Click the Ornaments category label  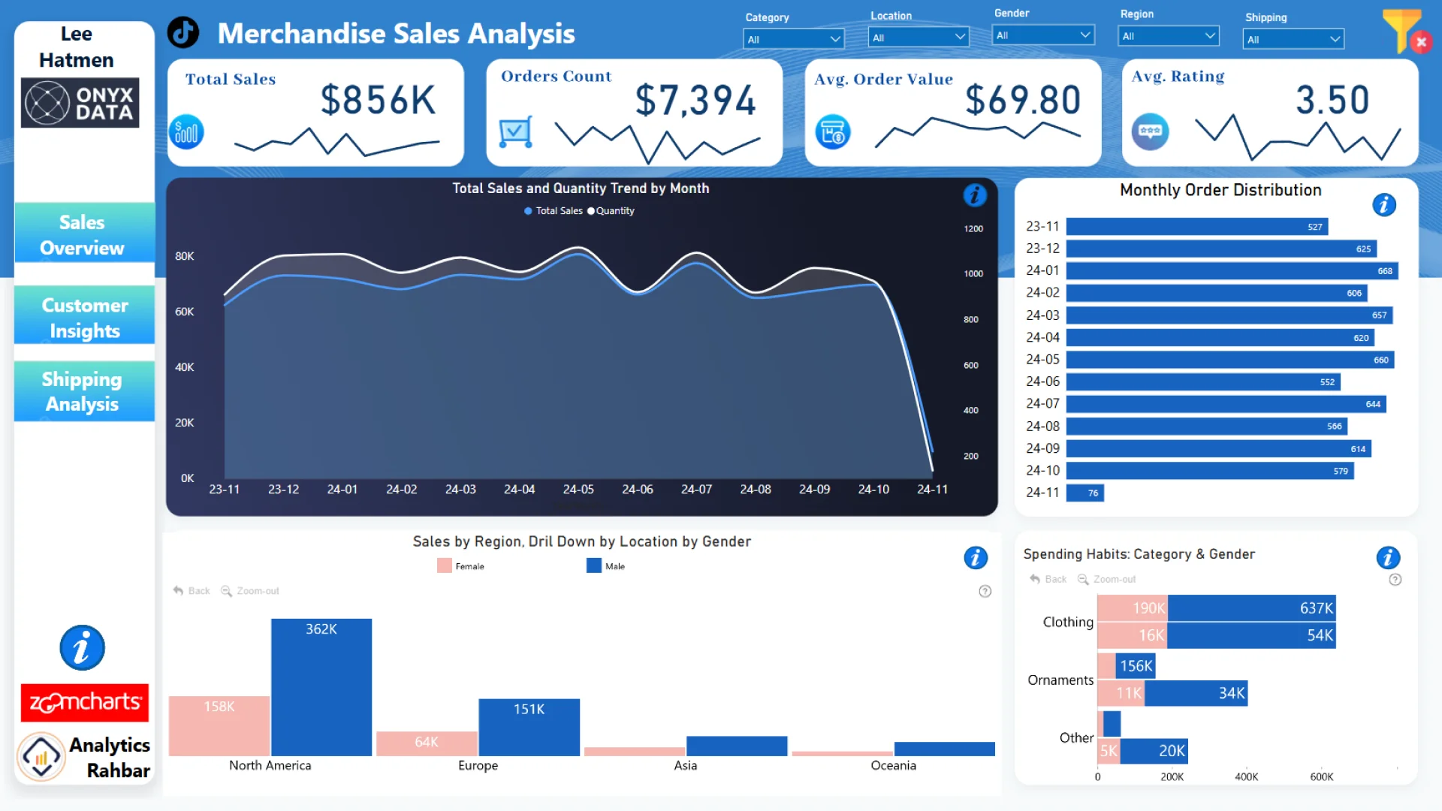1060,680
